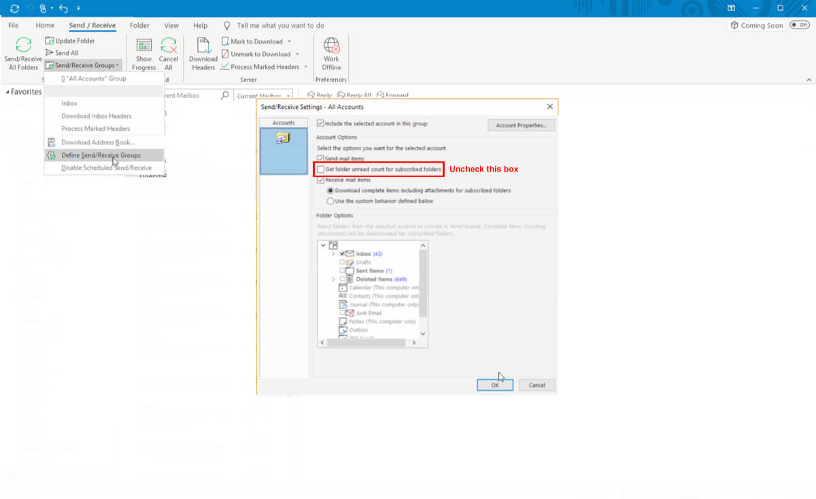Viewport: 816px width, 499px height.
Task: Click the folder tree scroll up arrow
Action: 423,245
